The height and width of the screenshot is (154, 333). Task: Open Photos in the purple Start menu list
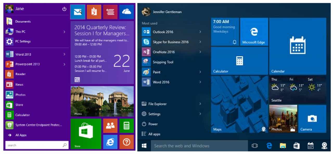tap(37, 95)
